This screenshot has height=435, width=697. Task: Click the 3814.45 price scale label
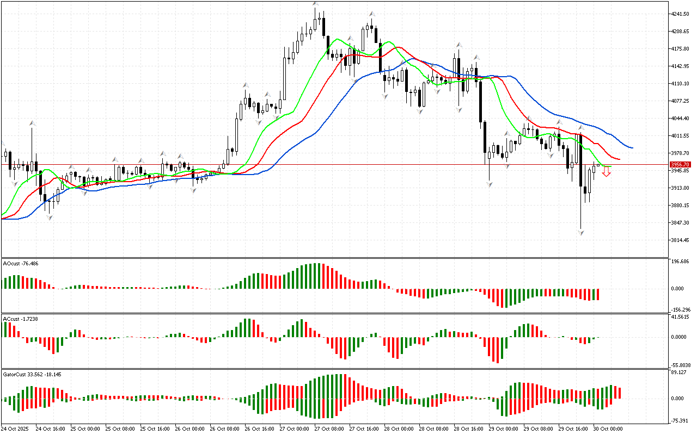681,240
